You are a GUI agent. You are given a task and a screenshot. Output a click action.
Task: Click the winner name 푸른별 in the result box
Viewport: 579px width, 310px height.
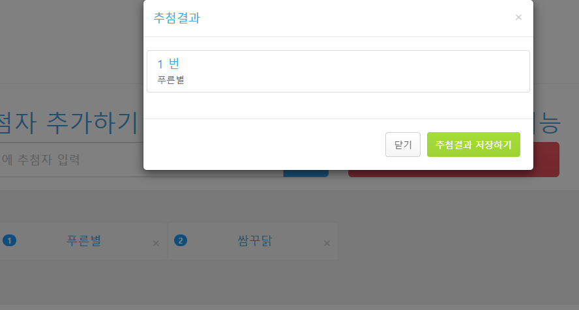click(171, 79)
